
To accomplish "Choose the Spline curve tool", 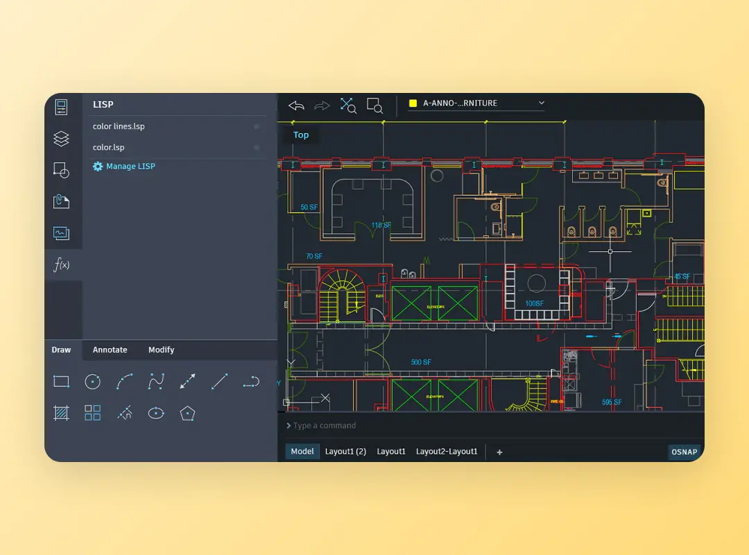I will 156,381.
